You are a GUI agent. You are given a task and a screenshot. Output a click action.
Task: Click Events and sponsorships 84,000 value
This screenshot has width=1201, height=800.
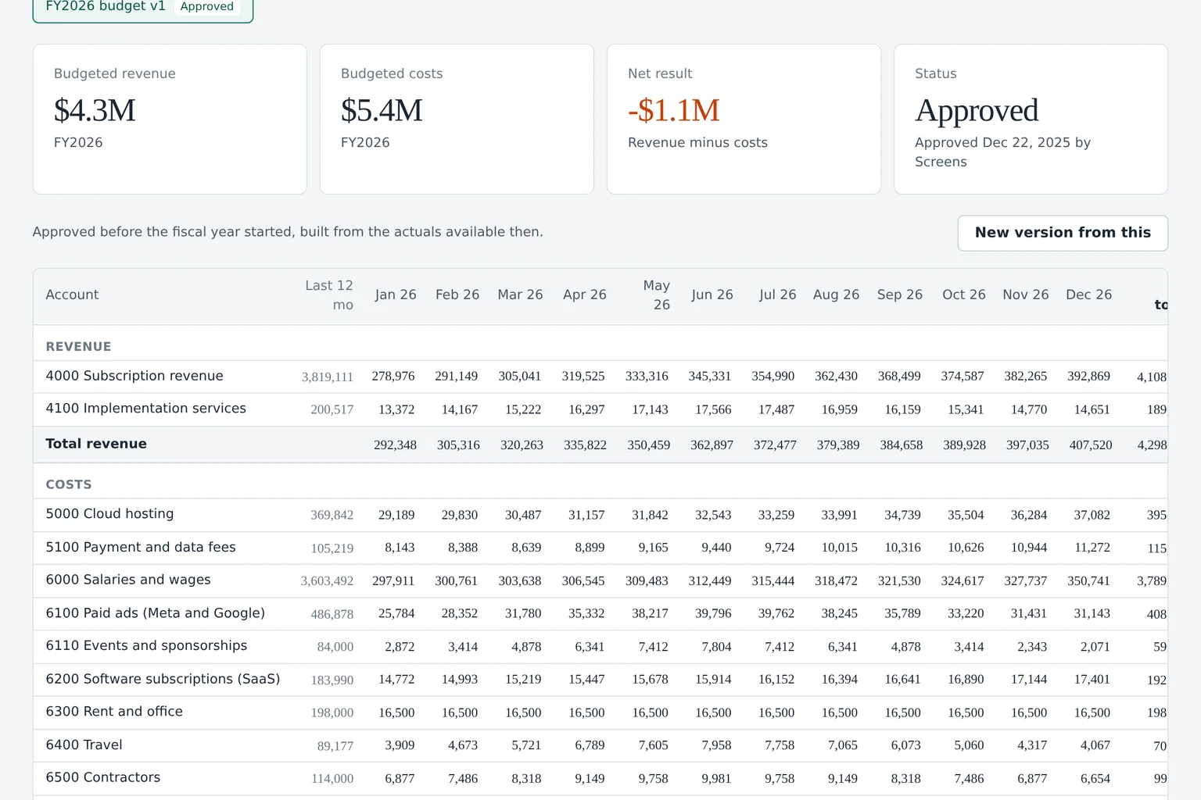tap(335, 647)
